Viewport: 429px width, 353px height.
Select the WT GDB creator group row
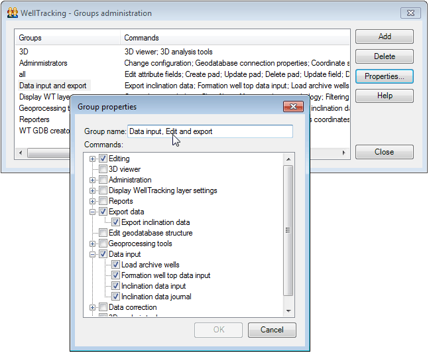pyautogui.click(x=44, y=131)
